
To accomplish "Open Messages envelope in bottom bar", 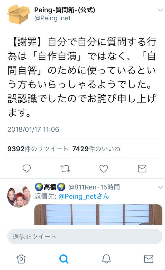I will tap(149, 259).
